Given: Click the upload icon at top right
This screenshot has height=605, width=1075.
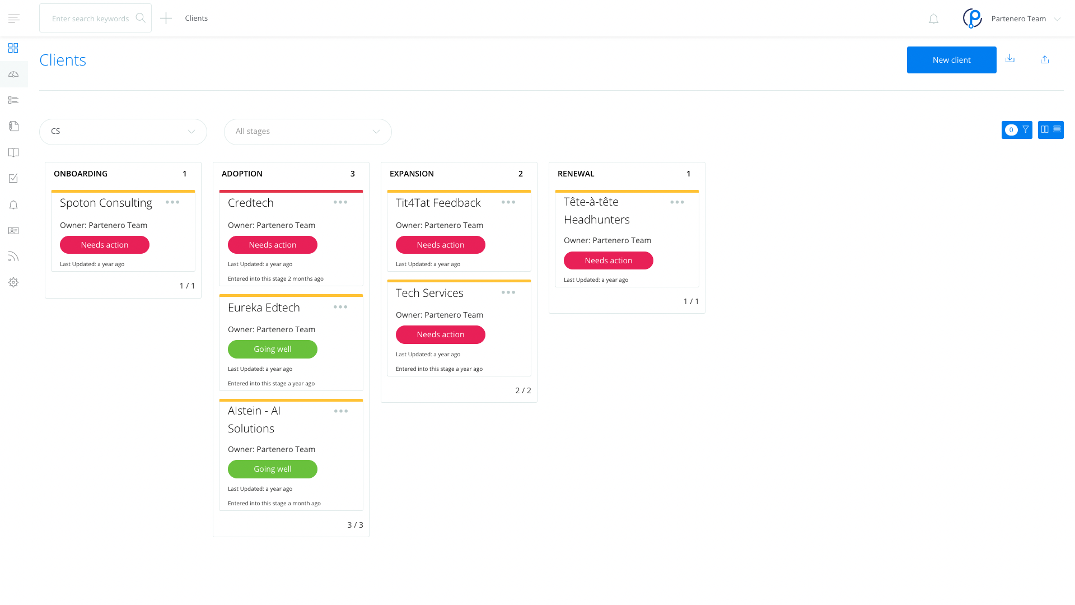Looking at the screenshot, I should click(1045, 59).
